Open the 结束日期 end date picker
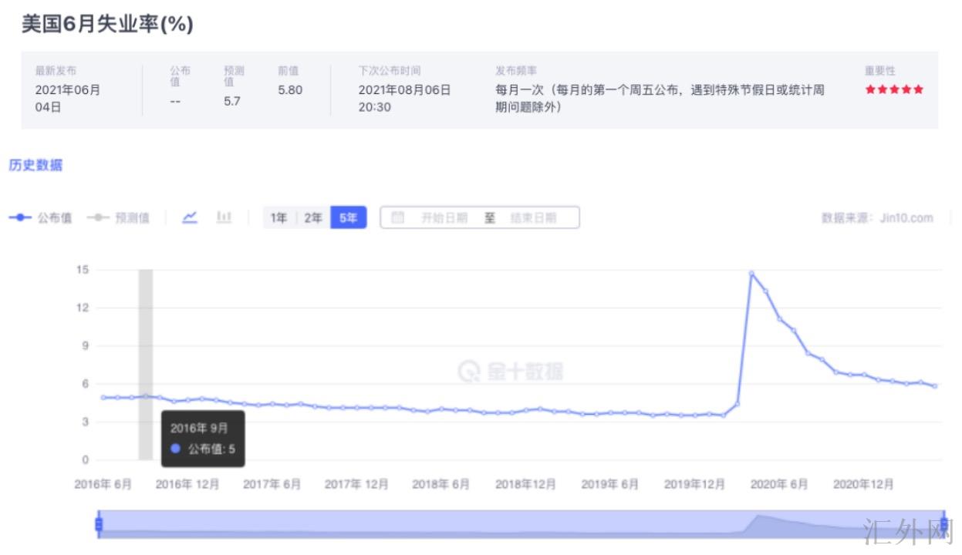This screenshot has height=555, width=962. pos(533,218)
